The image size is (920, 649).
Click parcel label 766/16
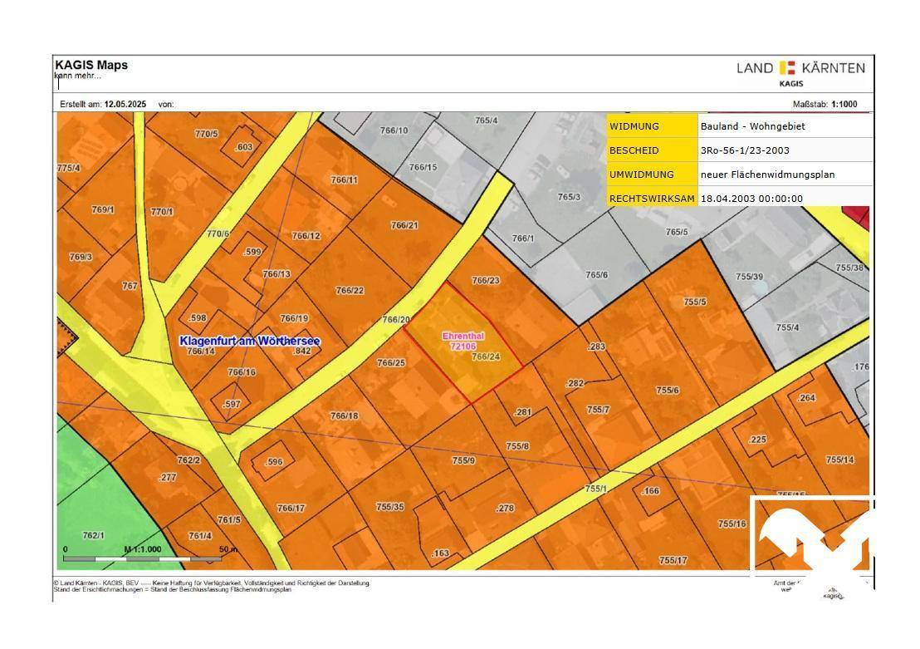(242, 372)
